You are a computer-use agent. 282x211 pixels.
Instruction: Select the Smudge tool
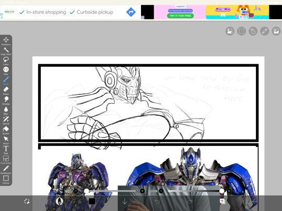pos(6,101)
